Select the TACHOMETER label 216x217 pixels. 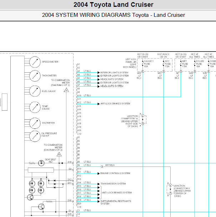(x=49, y=76)
